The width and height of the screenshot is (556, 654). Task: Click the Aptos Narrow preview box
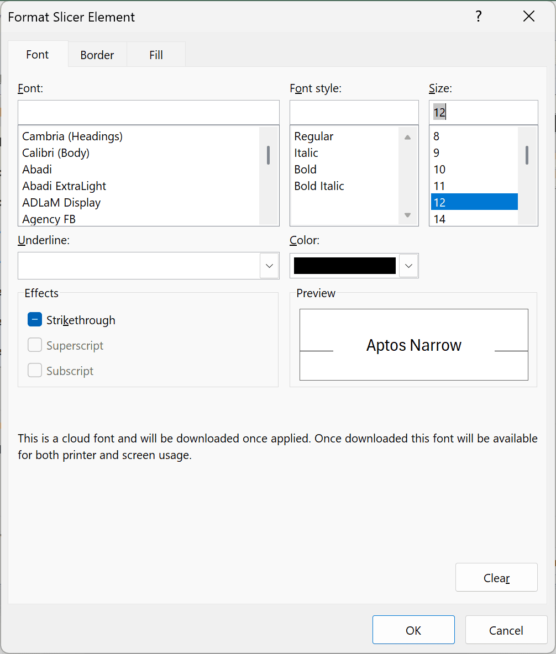(413, 345)
